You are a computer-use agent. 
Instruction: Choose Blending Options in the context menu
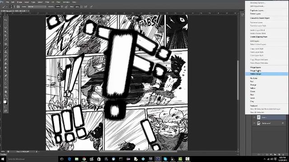[266, 3]
